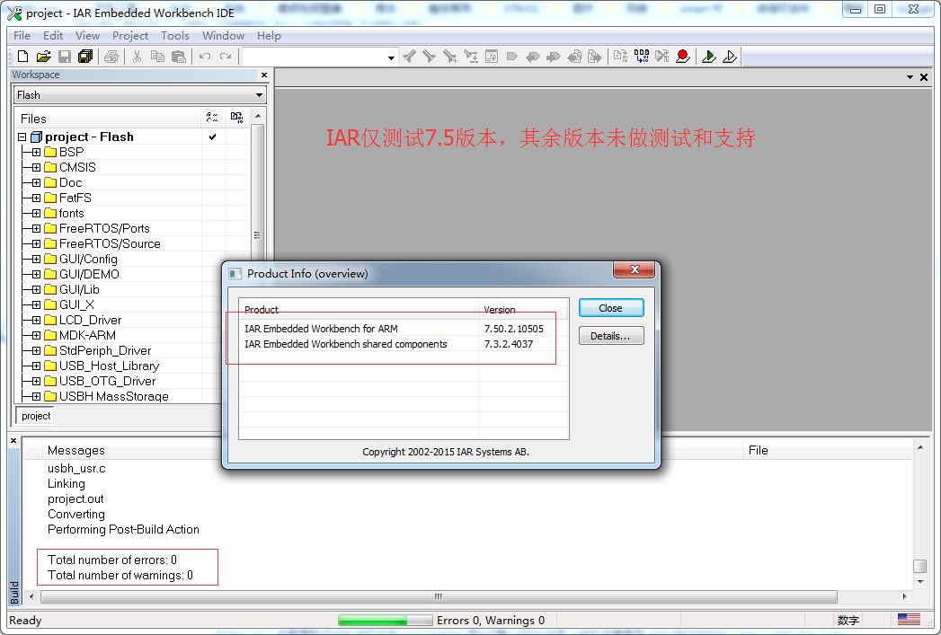Click the Cut scissors icon
941x635 pixels.
[x=137, y=57]
